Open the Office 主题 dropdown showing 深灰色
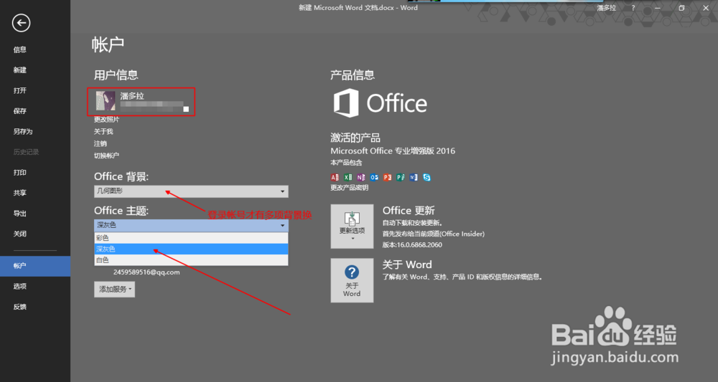Image resolution: width=718 pixels, height=382 pixels. pyautogui.click(x=191, y=225)
